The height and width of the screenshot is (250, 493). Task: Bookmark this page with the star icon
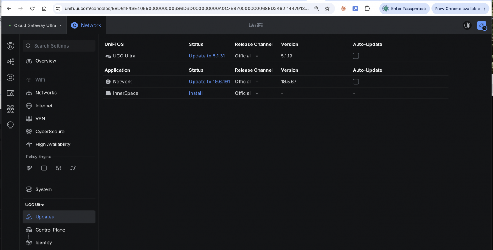coord(327,8)
